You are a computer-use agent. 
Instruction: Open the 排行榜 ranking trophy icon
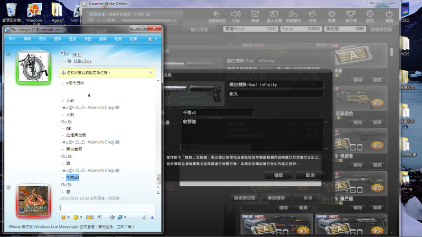tap(351, 14)
